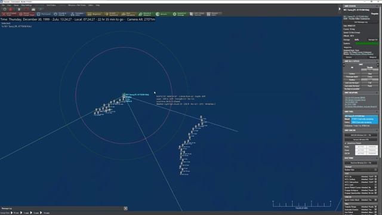Collapse the Unit Fuel section

(x=377, y=112)
